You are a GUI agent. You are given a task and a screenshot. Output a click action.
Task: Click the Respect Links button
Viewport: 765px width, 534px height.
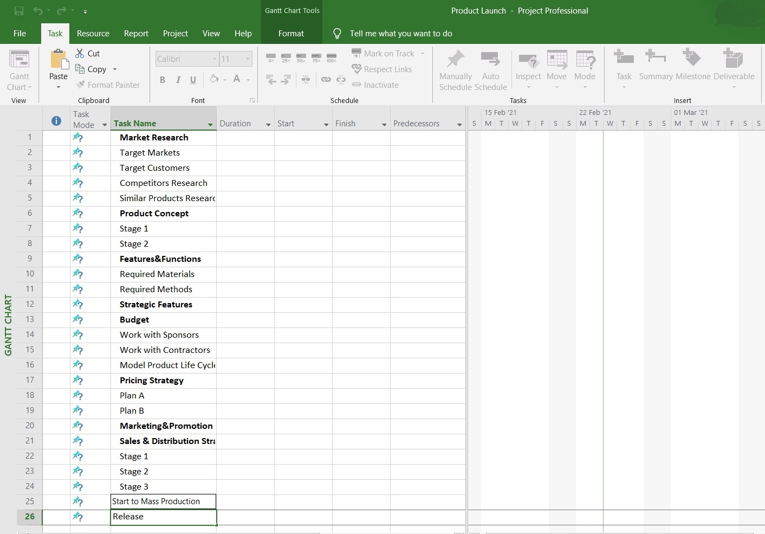pos(383,69)
